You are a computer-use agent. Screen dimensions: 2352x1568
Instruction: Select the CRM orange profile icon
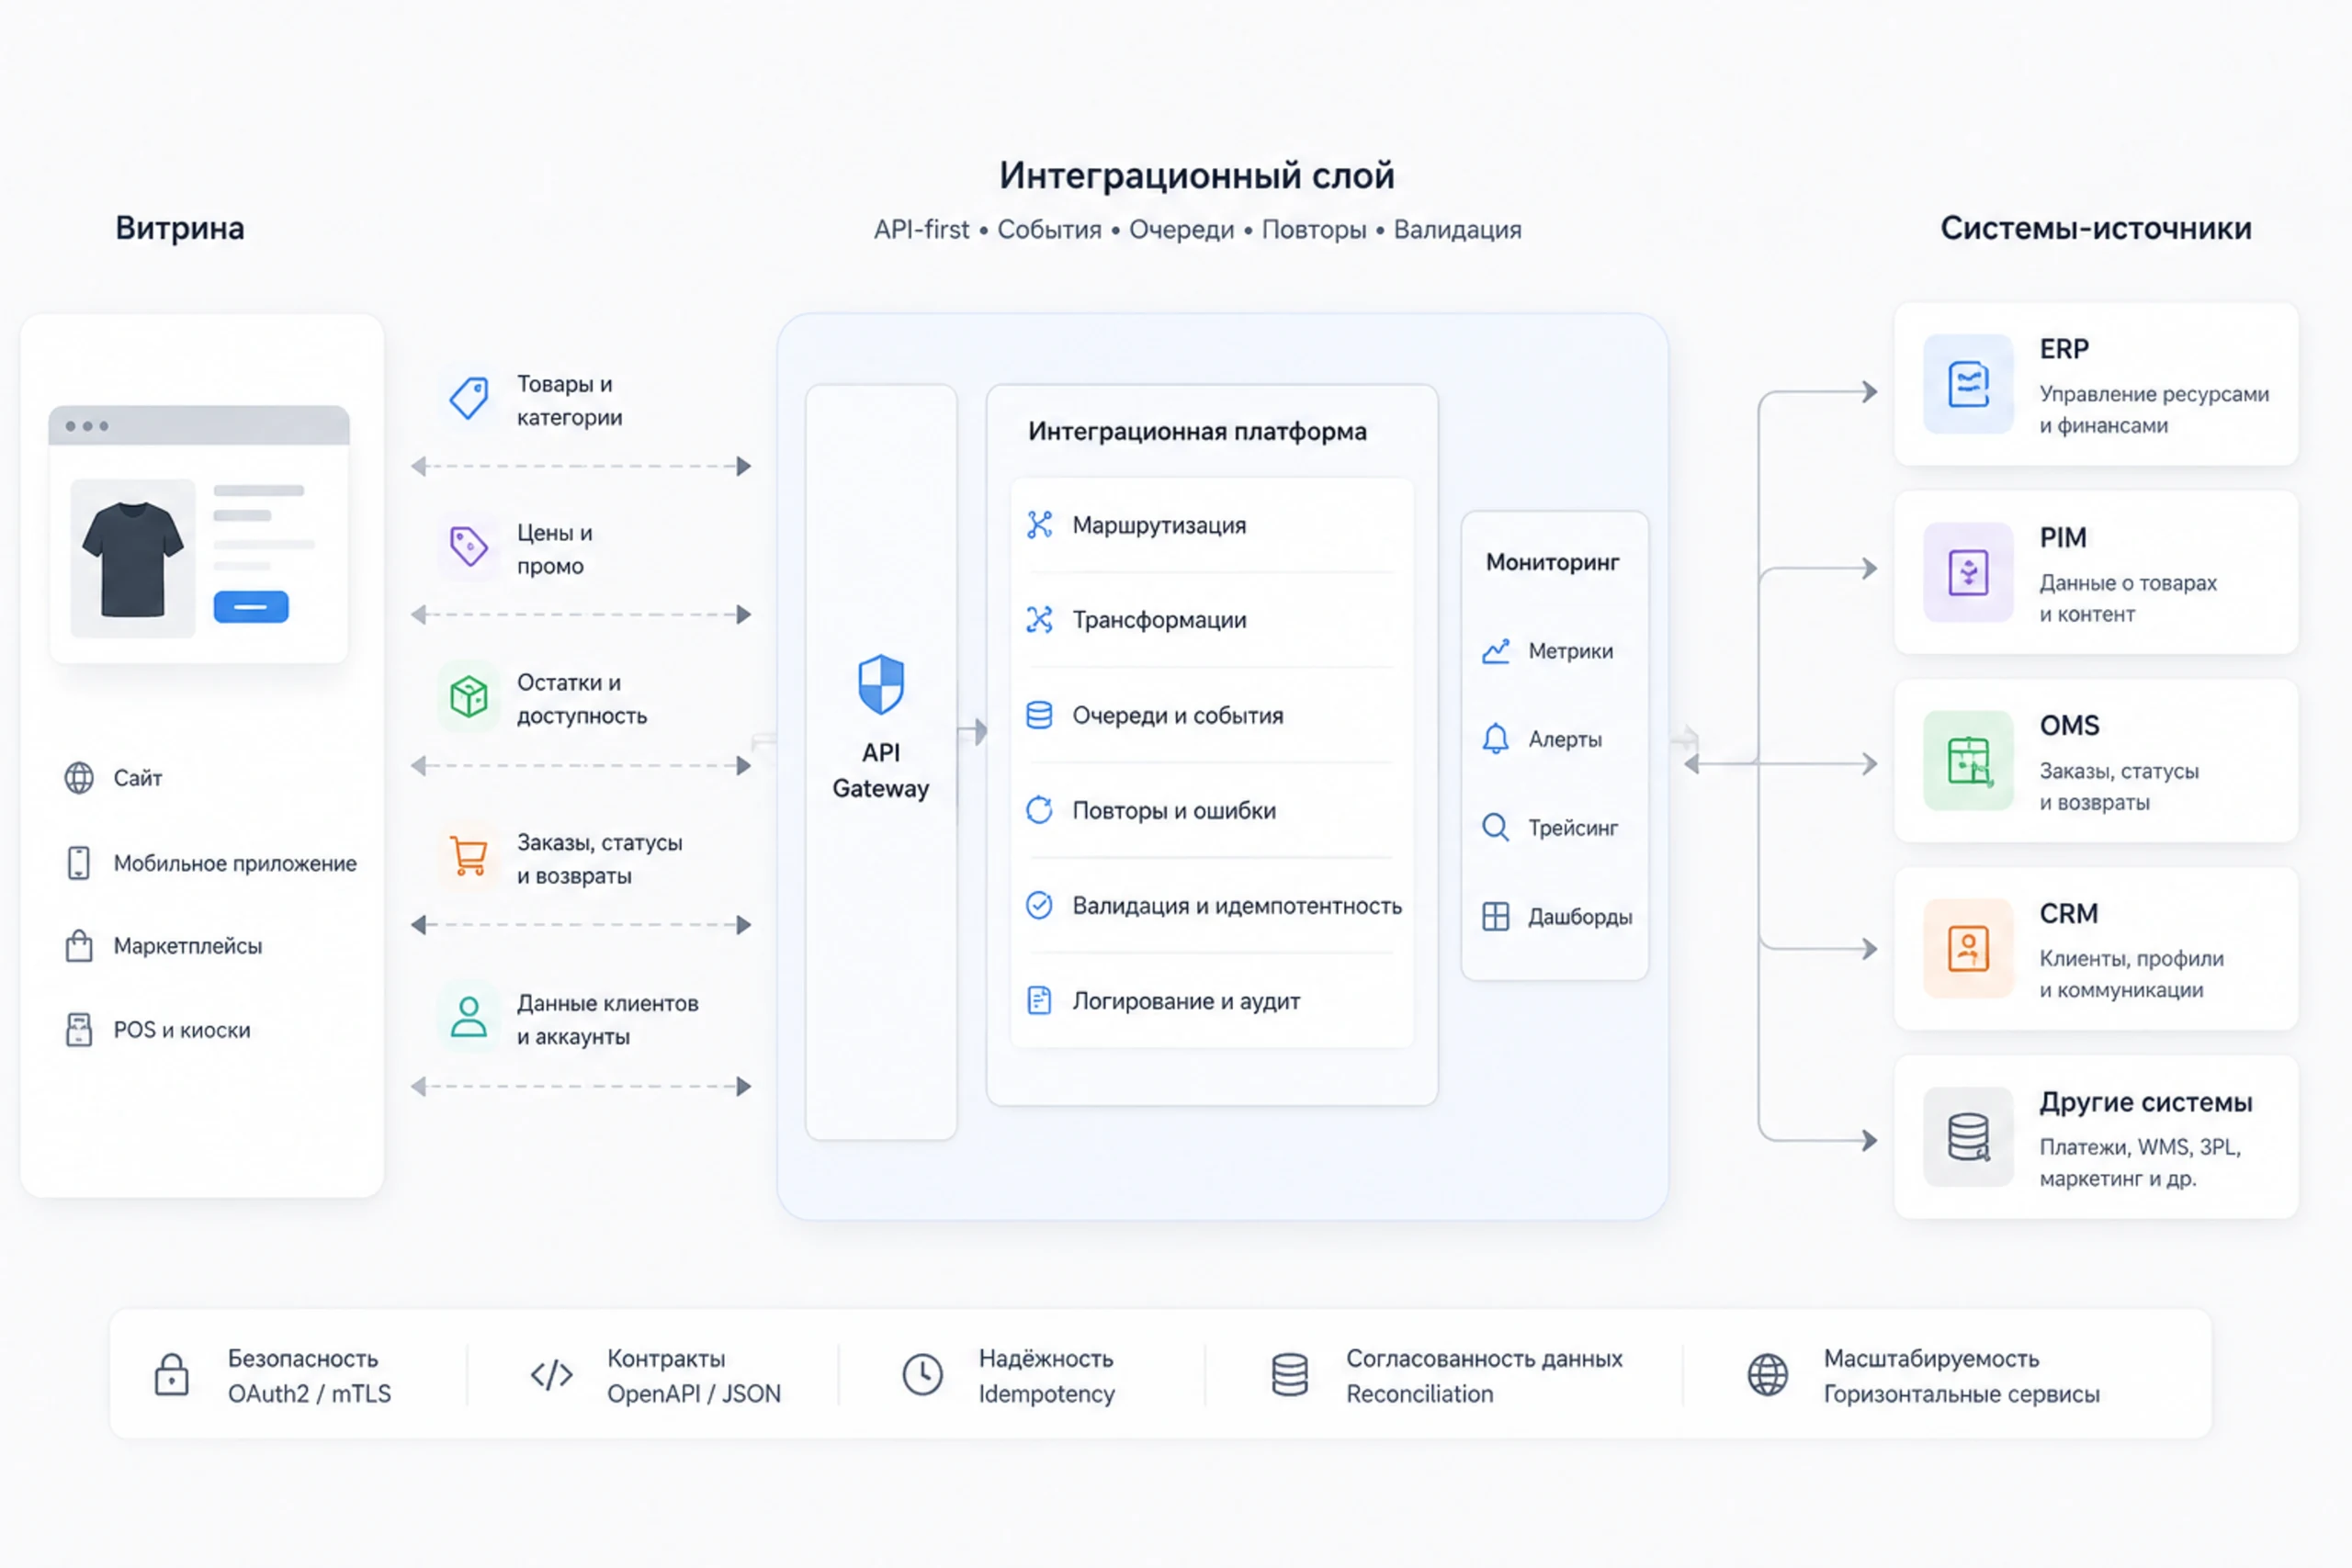1968,948
